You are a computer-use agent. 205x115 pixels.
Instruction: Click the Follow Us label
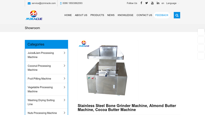pos(132,3)
